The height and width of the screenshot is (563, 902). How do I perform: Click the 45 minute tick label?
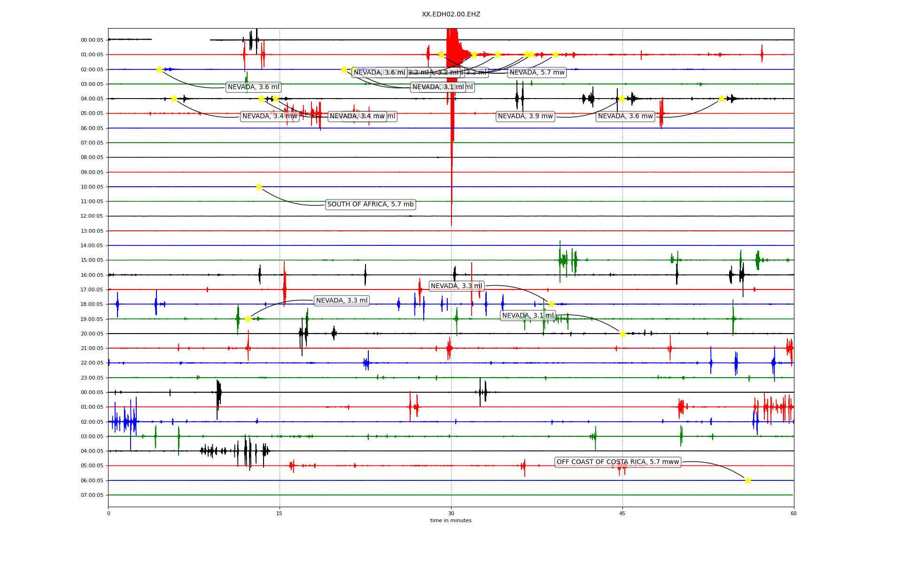(x=622, y=513)
